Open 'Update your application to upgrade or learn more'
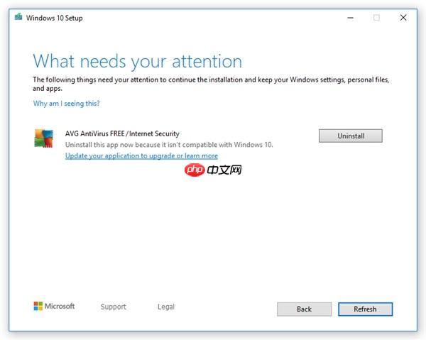The width and height of the screenshot is (426, 340). (141, 156)
